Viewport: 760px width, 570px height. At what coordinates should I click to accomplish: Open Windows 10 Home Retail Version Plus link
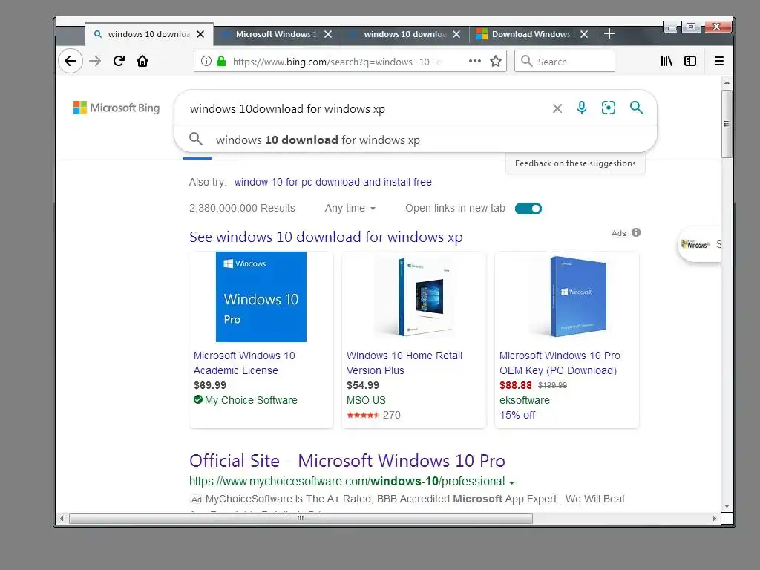coord(404,363)
